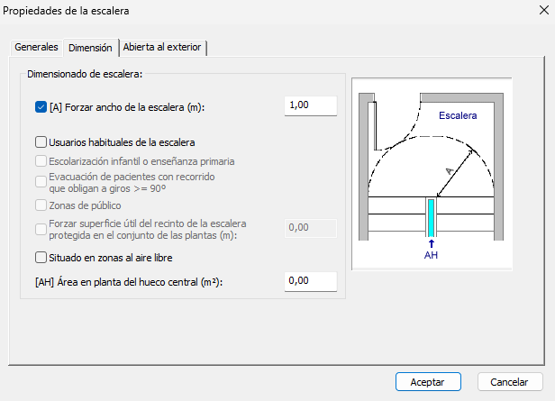Click the Escalera label in the diagram
This screenshot has height=401, width=555.
(x=457, y=116)
